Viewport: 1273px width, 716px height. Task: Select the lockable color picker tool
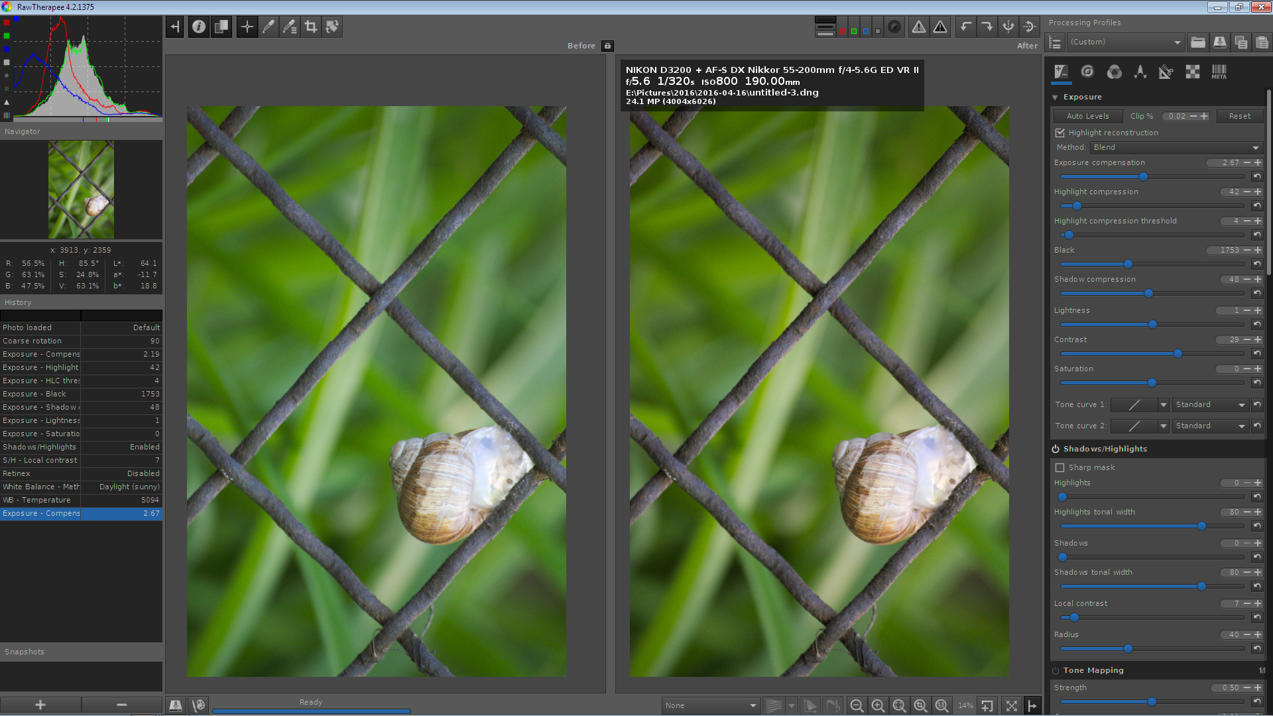tap(290, 27)
